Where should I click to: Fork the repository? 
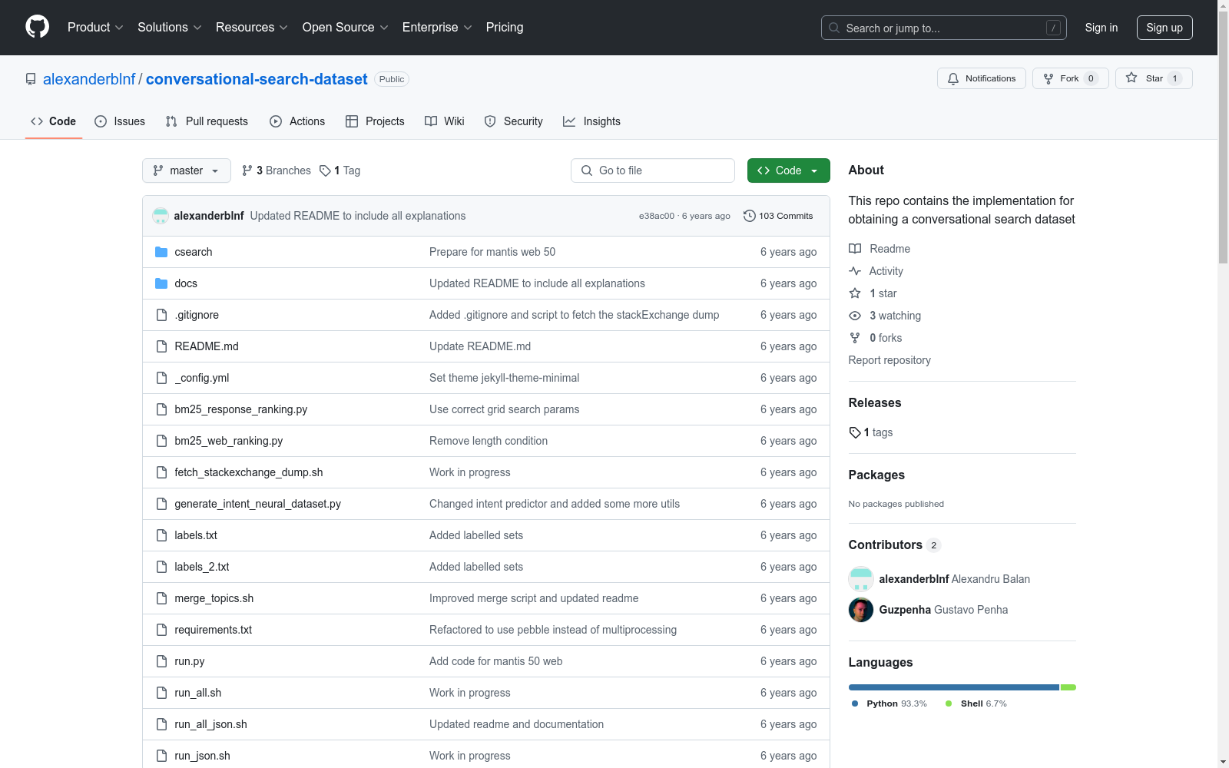click(x=1071, y=78)
